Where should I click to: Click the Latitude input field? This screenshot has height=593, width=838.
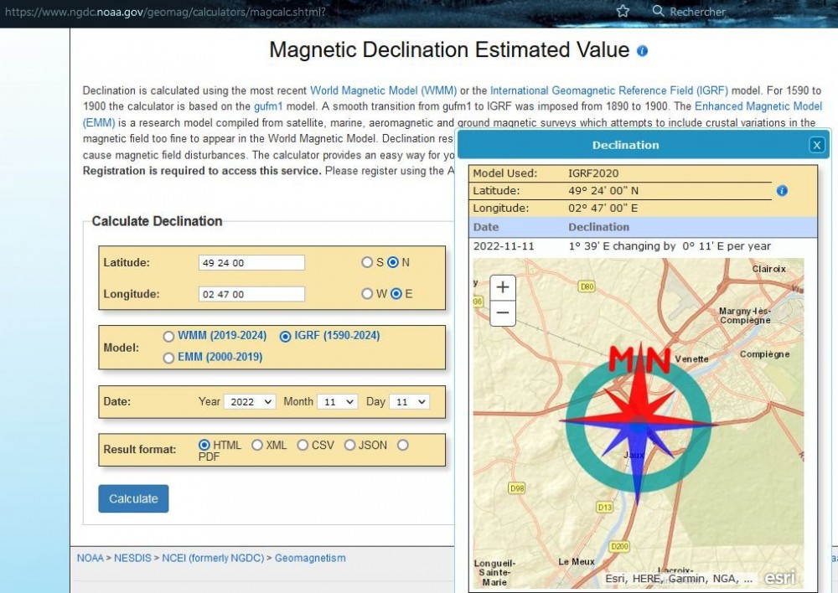tap(251, 263)
